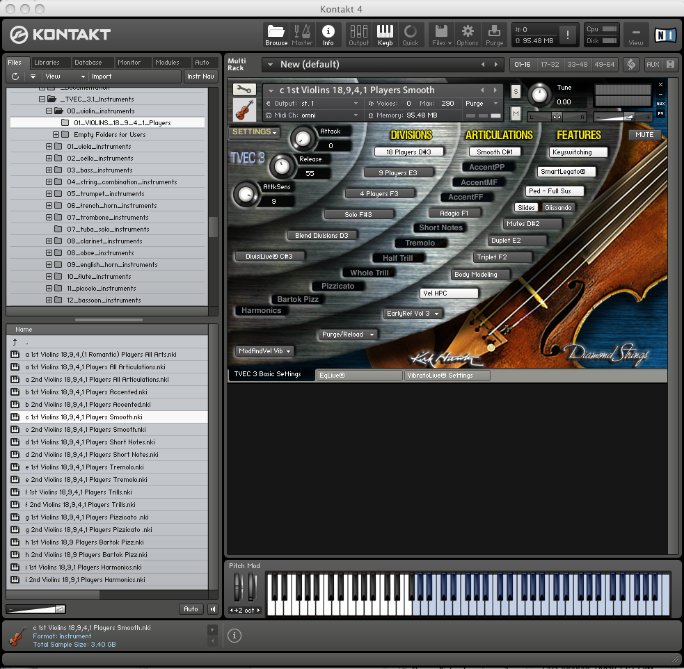Viewport: 684px width, 669px height.
Task: Expand the 05_trumpet_instruments folder
Action: pyautogui.click(x=49, y=194)
